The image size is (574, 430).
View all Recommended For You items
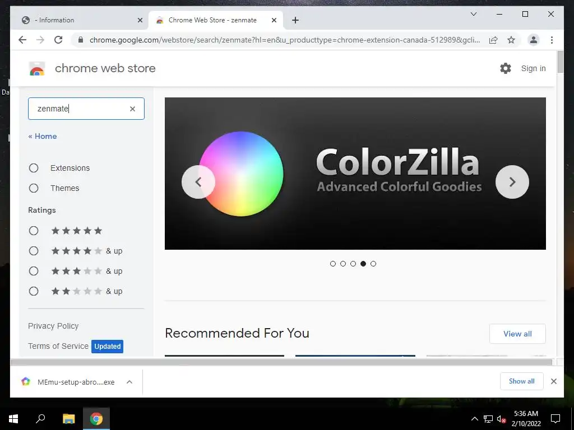click(x=517, y=334)
